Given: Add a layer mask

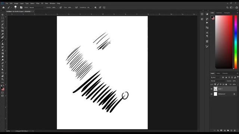Looking at the screenshot, I should pos(221,130).
